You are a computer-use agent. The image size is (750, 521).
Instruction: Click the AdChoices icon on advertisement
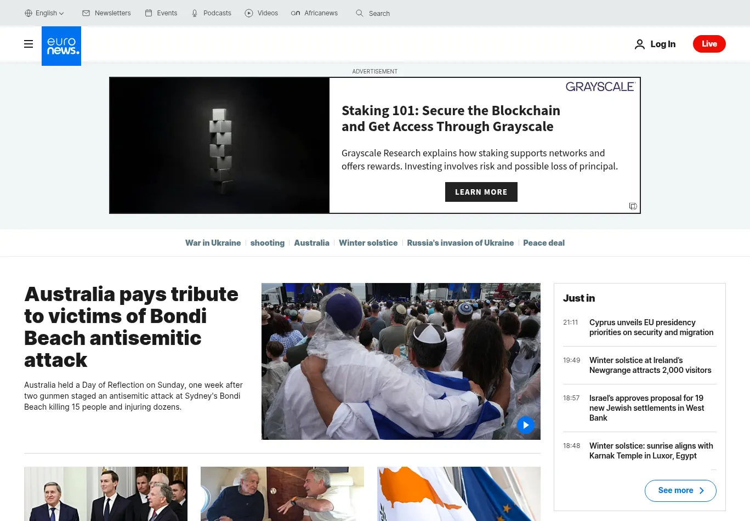[x=633, y=206]
